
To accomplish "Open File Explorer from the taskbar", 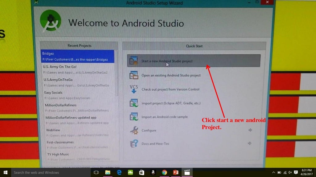I will (x=108, y=172).
